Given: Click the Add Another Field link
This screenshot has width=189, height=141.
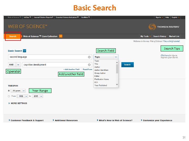Looking at the screenshot, I should click(x=72, y=69).
